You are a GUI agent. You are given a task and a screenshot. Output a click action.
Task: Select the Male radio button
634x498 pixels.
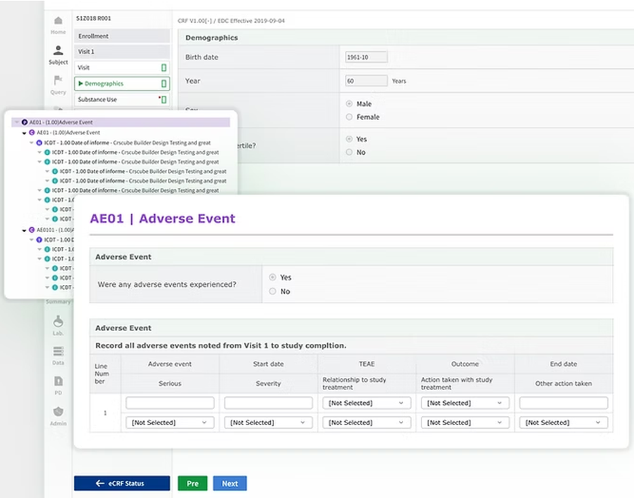click(349, 103)
